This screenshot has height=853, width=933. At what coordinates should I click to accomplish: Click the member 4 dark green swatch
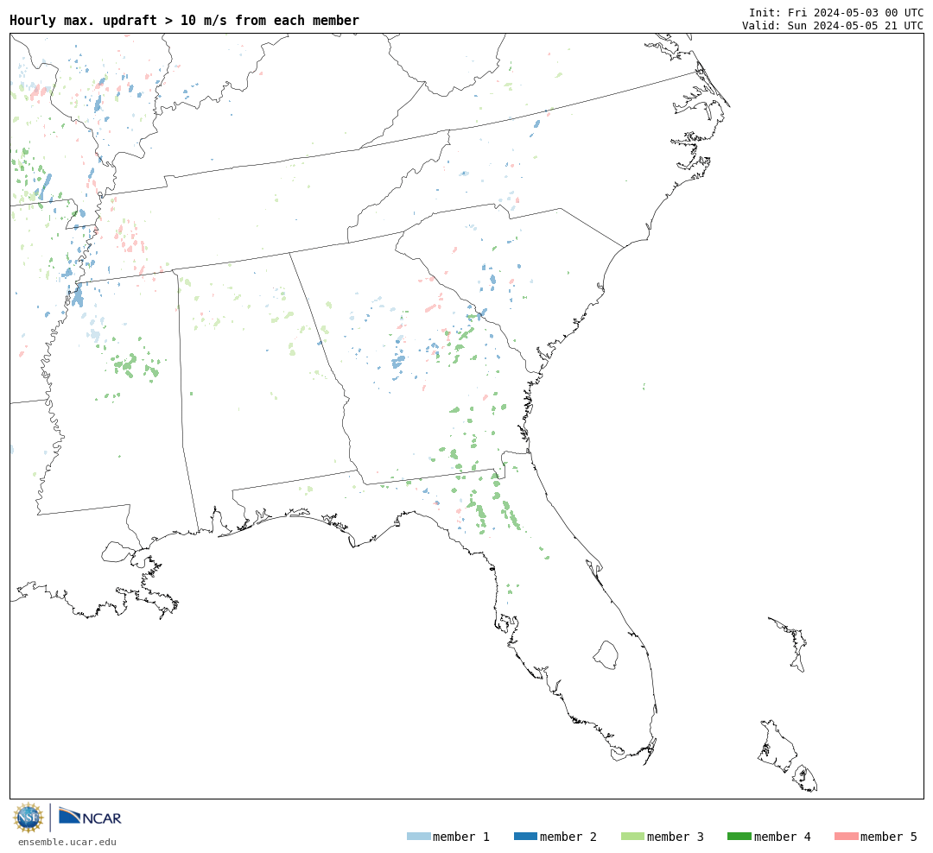(739, 836)
